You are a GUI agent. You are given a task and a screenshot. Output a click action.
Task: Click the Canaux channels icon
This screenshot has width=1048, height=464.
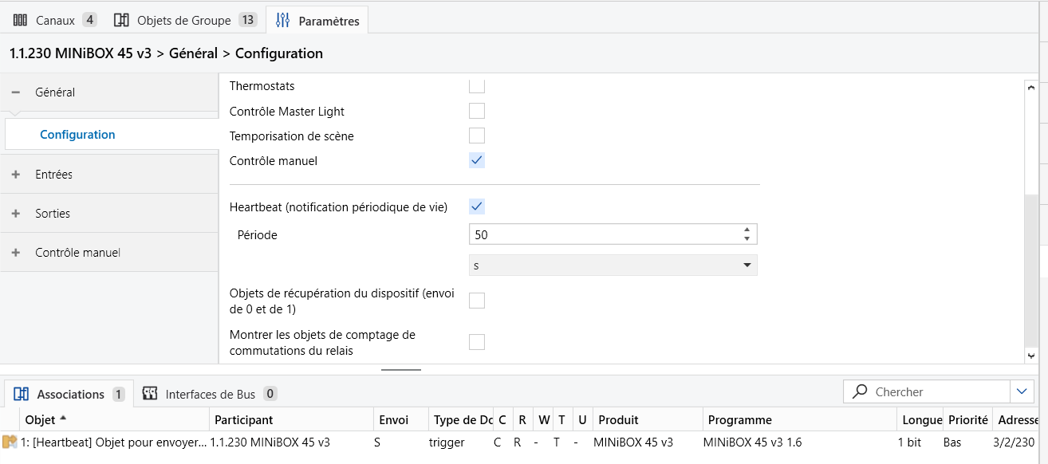point(21,20)
